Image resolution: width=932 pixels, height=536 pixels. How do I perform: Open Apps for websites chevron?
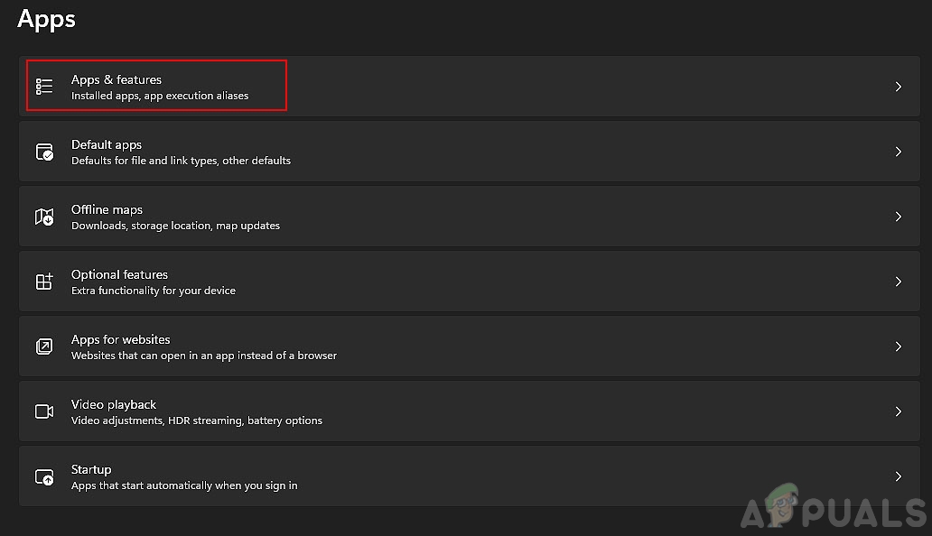(x=898, y=347)
